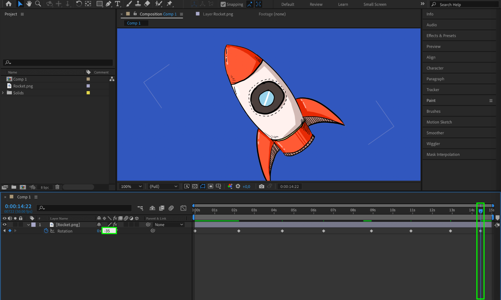
Task: Select the Pen tool
Action: click(108, 4)
